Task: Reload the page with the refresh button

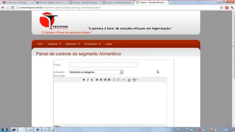Action: pyautogui.click(x=12, y=7)
